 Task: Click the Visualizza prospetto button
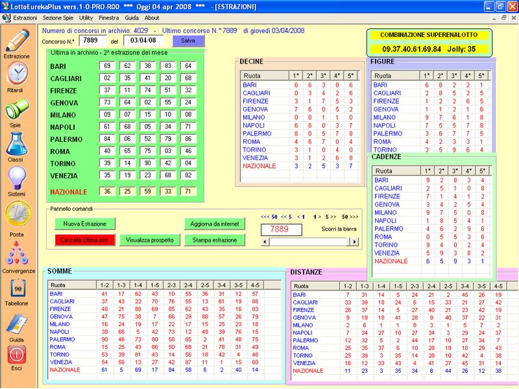[150, 240]
